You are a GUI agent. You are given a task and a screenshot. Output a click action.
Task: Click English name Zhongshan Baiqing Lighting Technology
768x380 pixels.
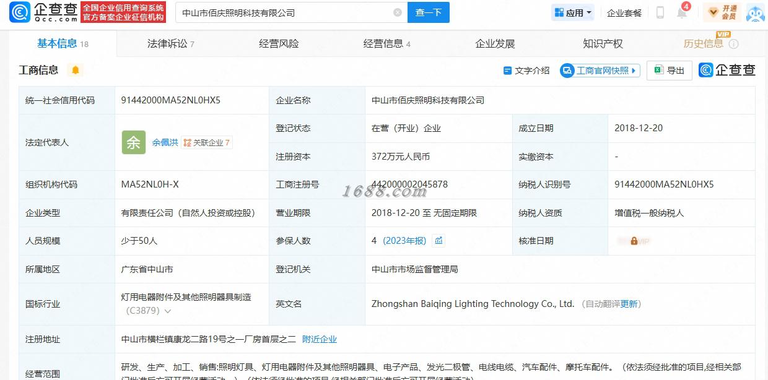pos(473,304)
